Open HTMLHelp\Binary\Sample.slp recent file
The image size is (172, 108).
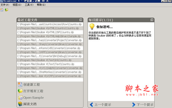pos(50,36)
